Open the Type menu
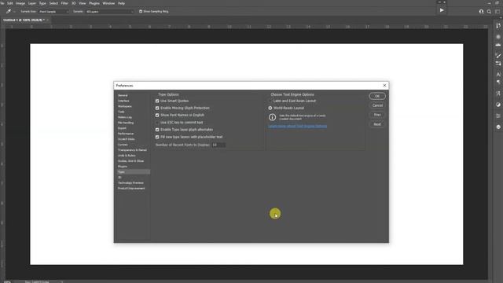The width and height of the screenshot is (503, 283). [42, 3]
